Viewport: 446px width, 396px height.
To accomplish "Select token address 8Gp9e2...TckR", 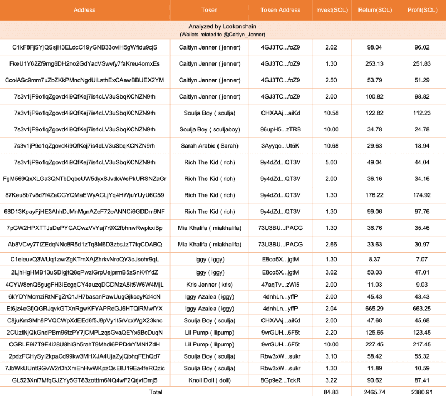I will (x=280, y=380).
